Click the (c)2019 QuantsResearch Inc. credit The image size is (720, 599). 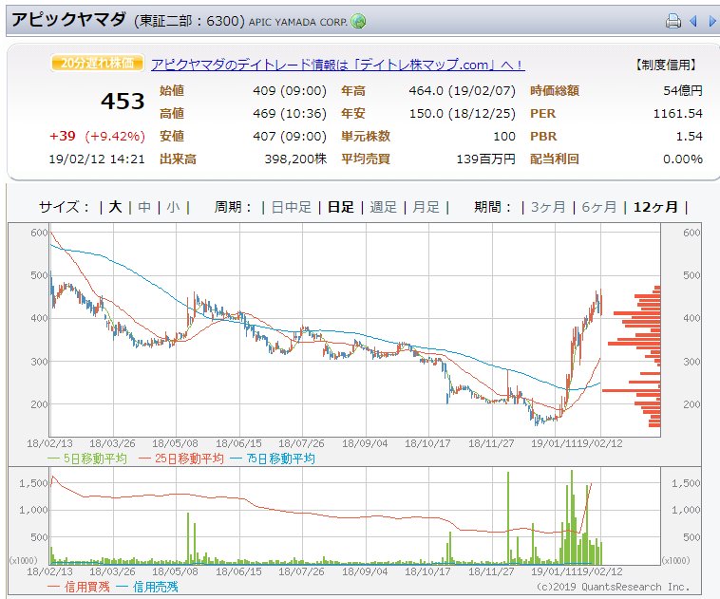point(614,587)
